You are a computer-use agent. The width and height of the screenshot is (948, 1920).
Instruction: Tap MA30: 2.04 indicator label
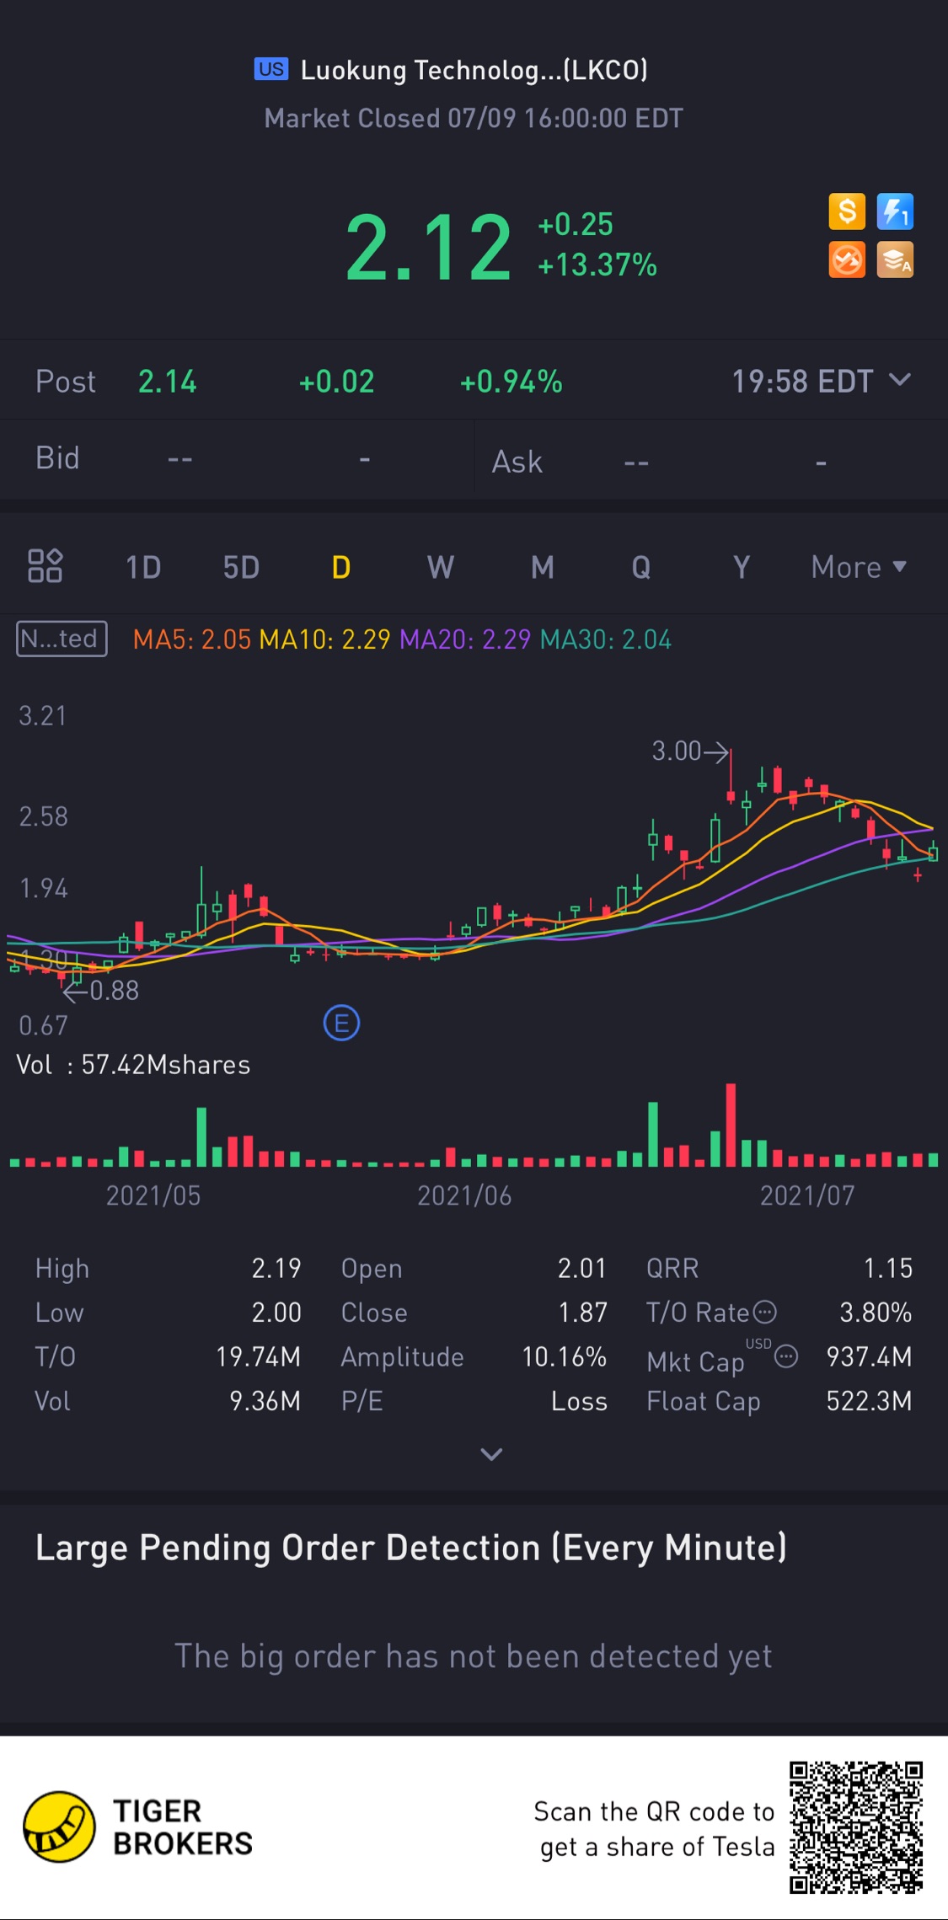606,639
